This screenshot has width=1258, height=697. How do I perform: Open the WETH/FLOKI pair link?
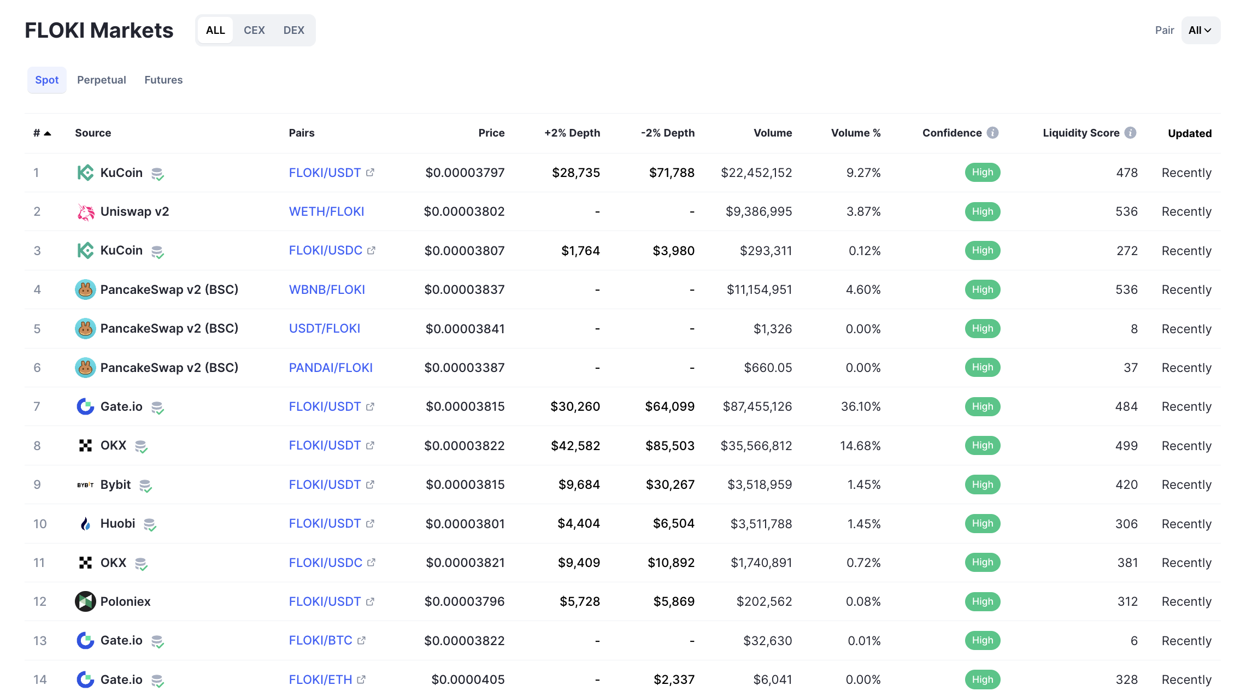(326, 212)
